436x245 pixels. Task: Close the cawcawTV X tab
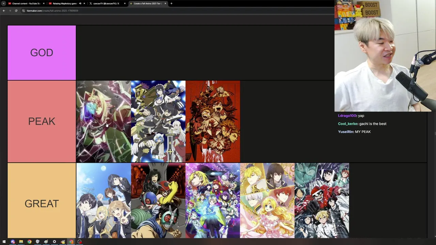pyautogui.click(x=125, y=3)
